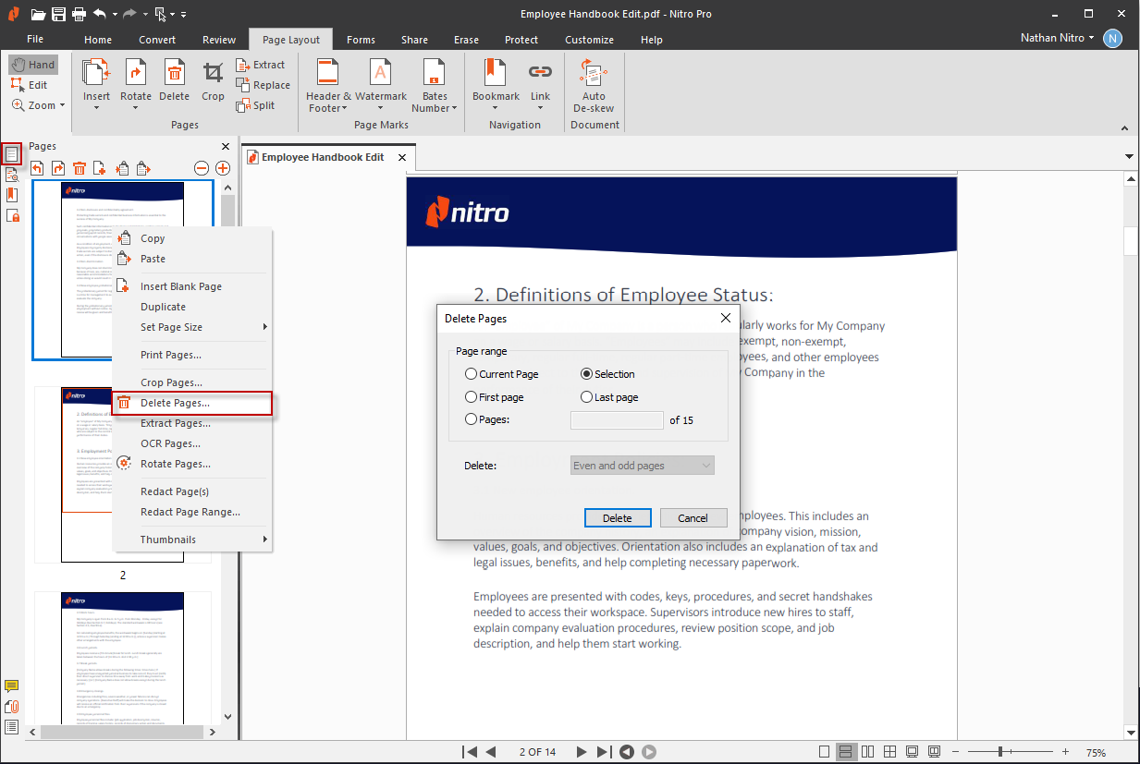Click the Pages range input field
The height and width of the screenshot is (764, 1140).
(617, 420)
